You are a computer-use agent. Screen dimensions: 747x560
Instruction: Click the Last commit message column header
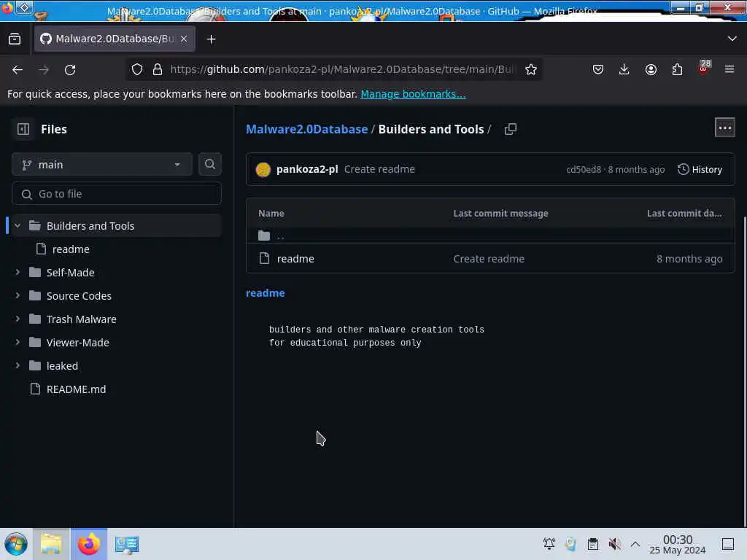click(500, 214)
